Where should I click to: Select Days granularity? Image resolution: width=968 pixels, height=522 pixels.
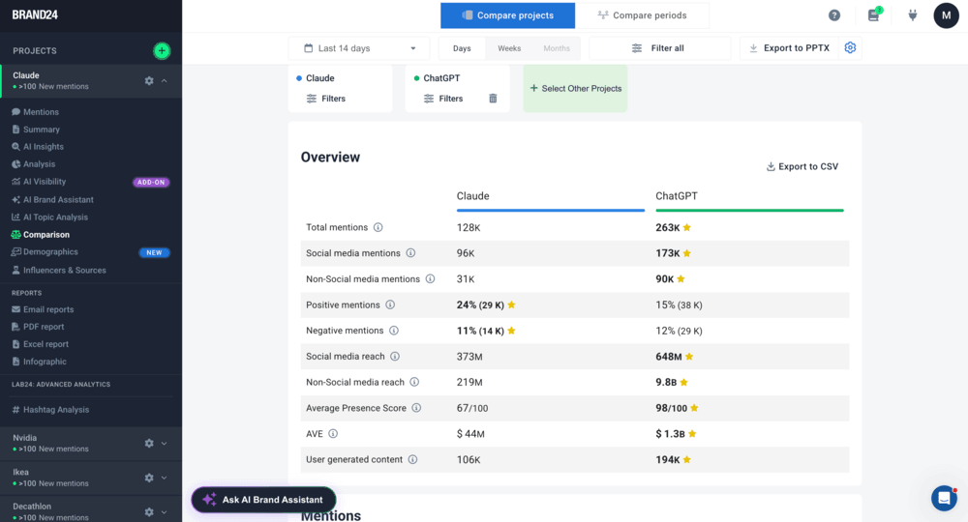tap(462, 48)
